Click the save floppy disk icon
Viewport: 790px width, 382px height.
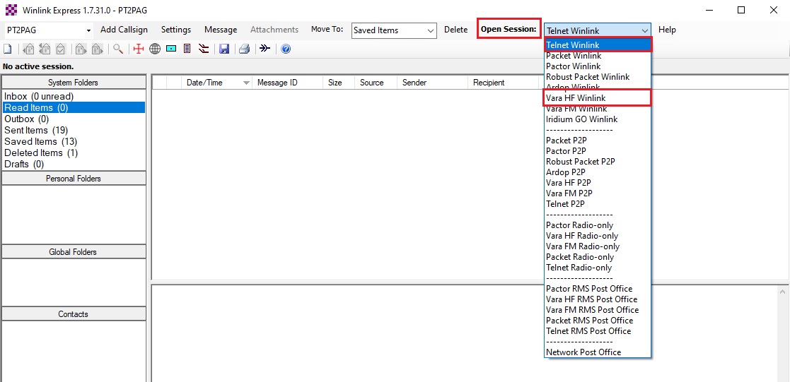tap(224, 49)
